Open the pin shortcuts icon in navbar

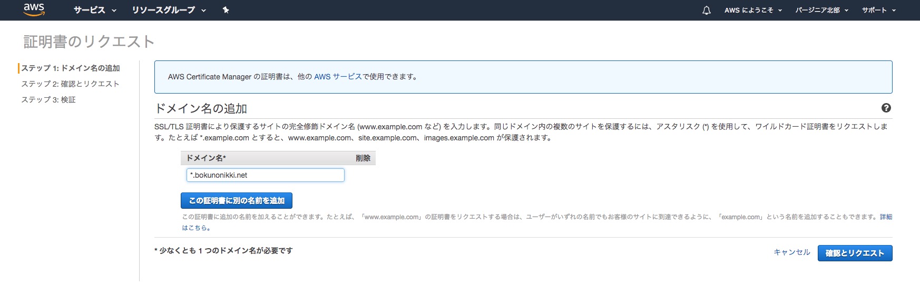click(x=226, y=10)
